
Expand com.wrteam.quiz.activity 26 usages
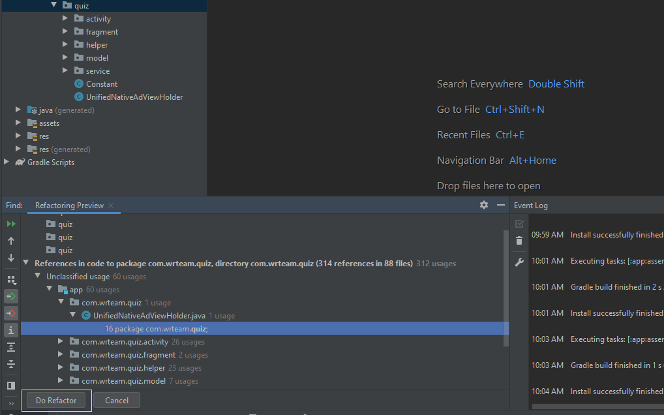tap(61, 342)
